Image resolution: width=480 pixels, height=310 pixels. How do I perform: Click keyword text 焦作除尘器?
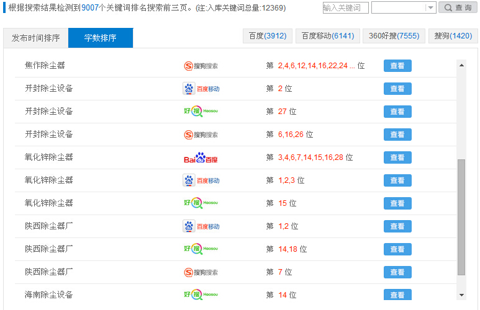45,66
